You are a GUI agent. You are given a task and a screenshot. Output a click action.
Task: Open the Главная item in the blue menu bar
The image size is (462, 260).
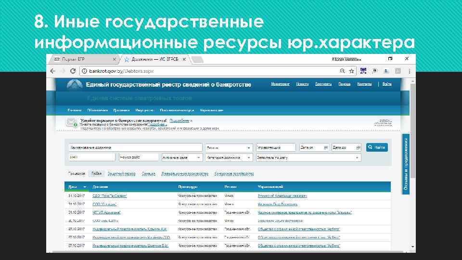(75, 110)
